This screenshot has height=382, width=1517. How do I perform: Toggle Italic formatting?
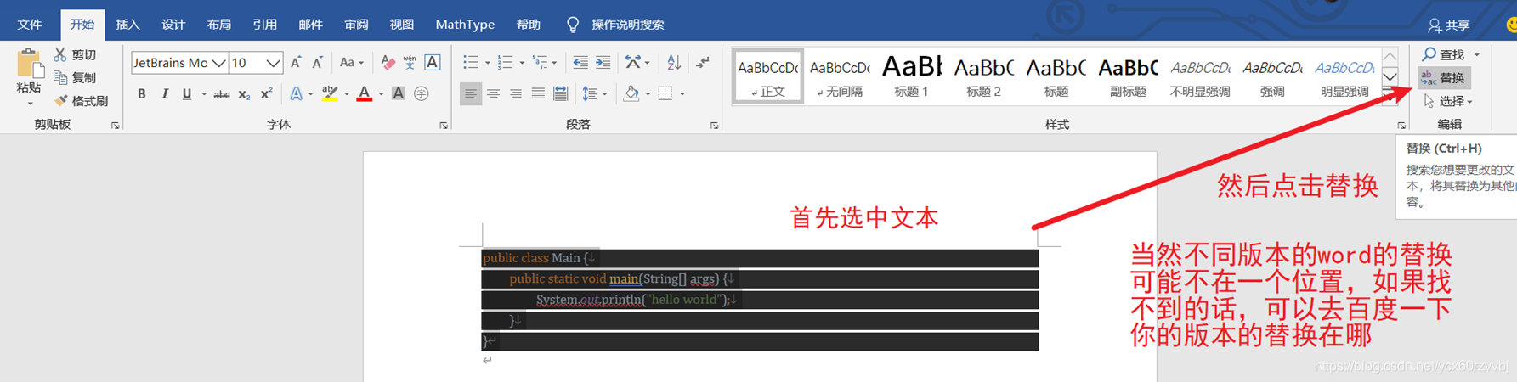164,93
